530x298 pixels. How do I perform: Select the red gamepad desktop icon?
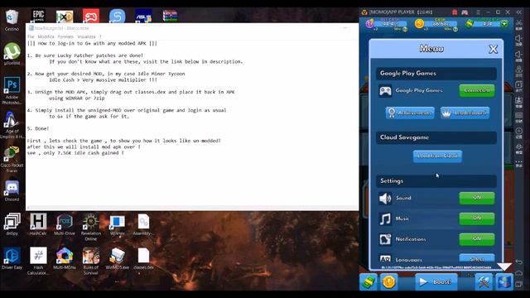[91, 16]
